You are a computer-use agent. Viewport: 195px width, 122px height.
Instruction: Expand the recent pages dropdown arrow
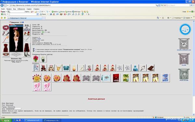(x=8, y=5)
